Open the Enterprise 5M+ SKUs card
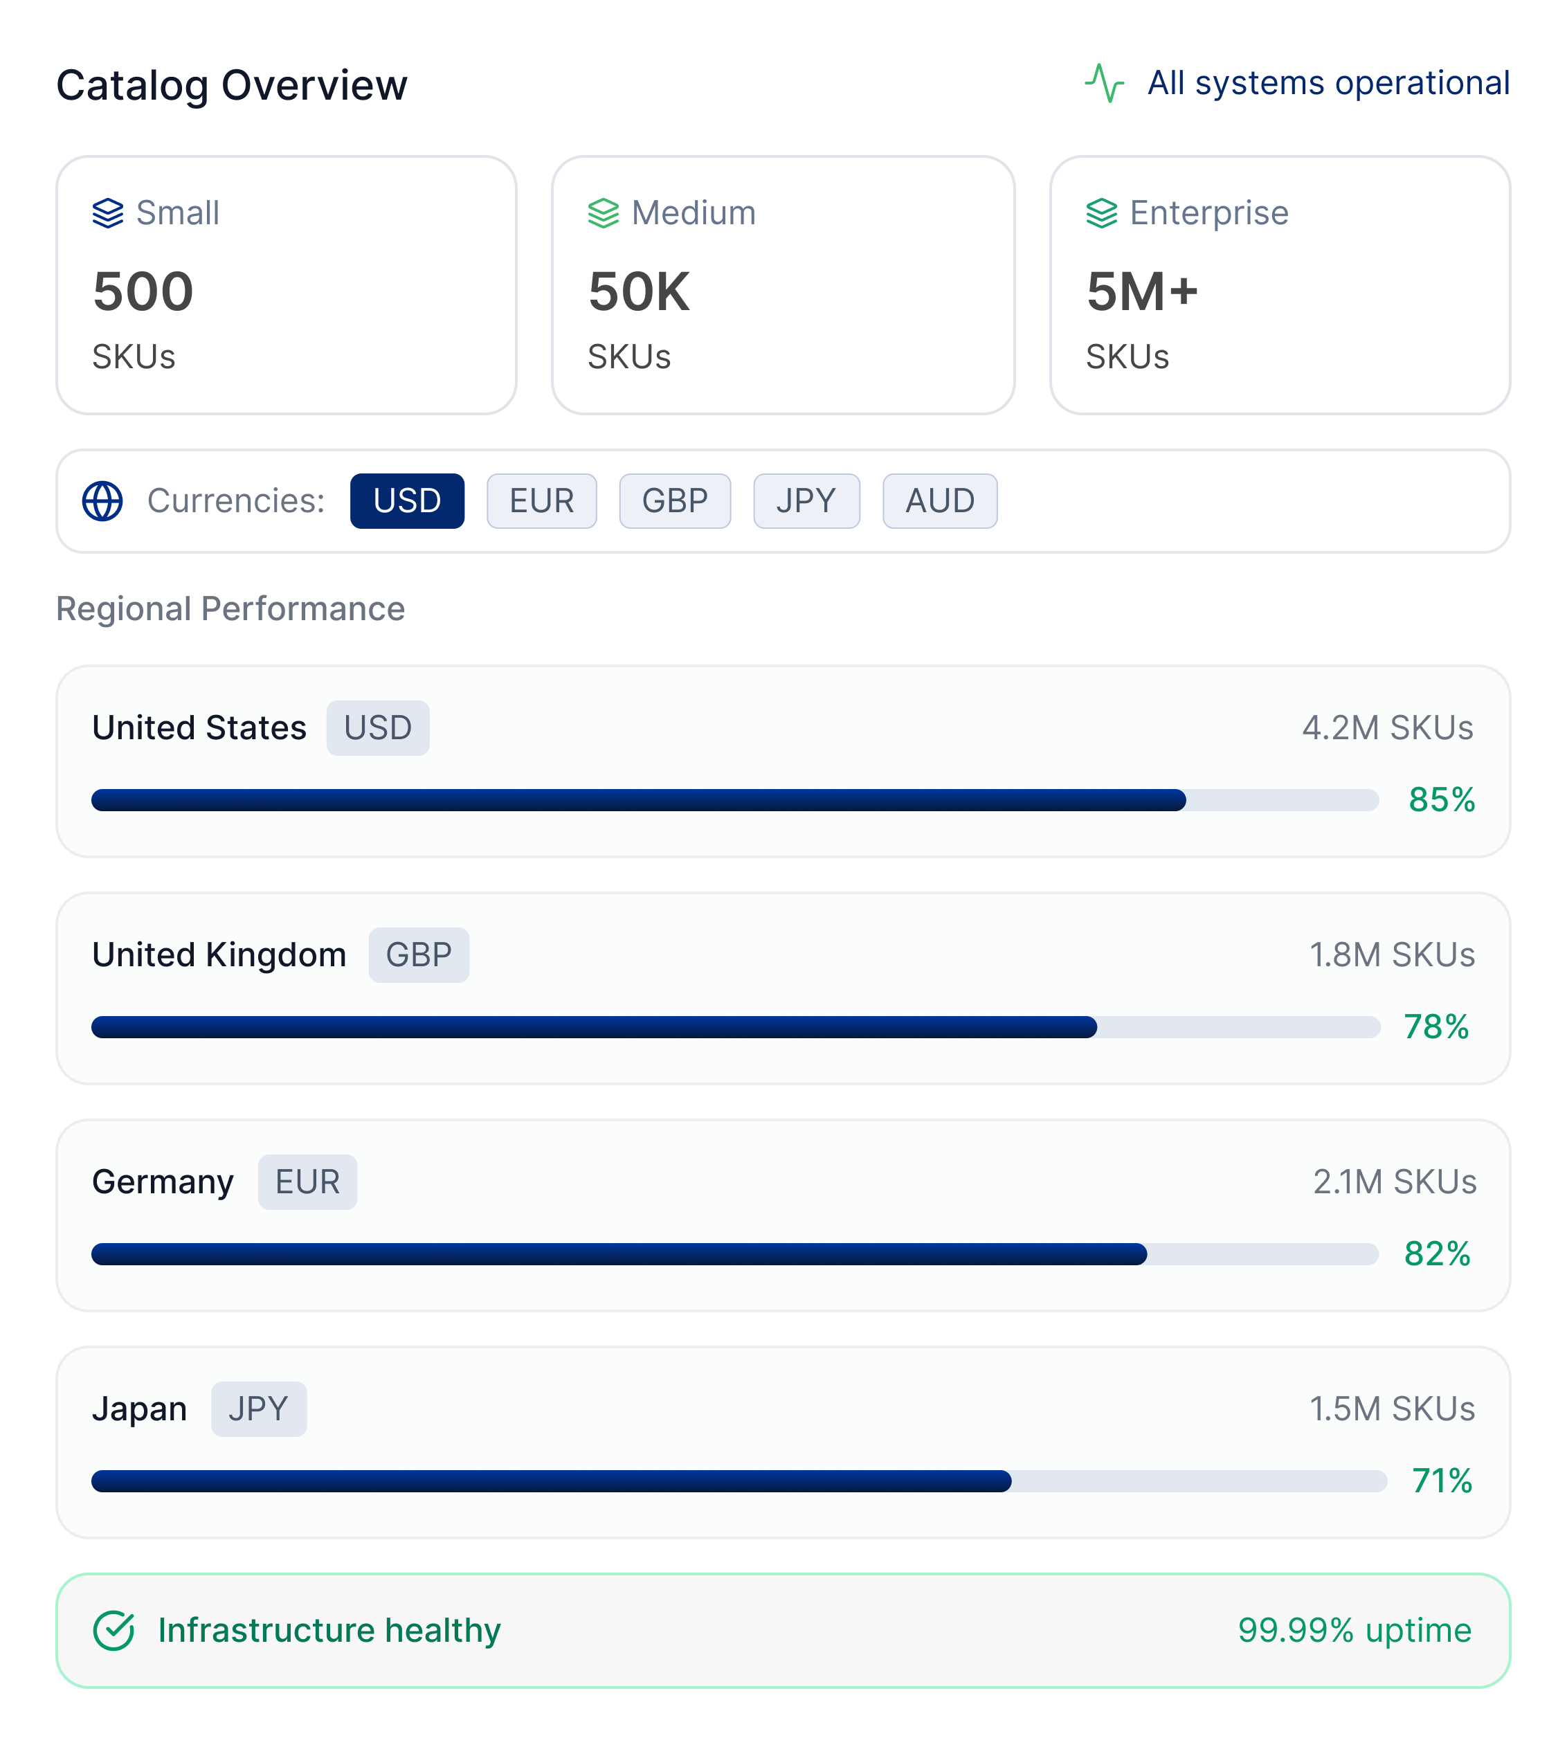1567x1747 pixels. click(x=1280, y=285)
